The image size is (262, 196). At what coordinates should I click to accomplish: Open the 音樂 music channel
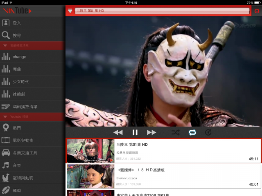(33, 165)
